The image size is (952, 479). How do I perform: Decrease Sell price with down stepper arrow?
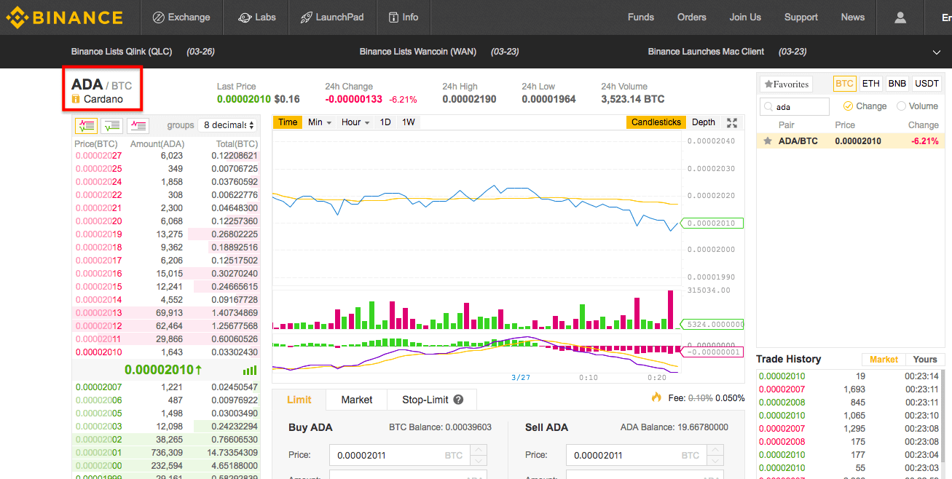[x=715, y=460]
